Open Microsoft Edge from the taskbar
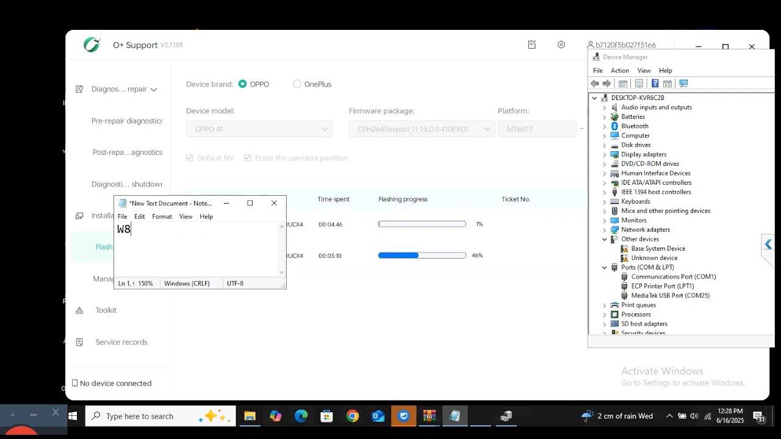Screen dimensions: 781x439 click(301, 416)
